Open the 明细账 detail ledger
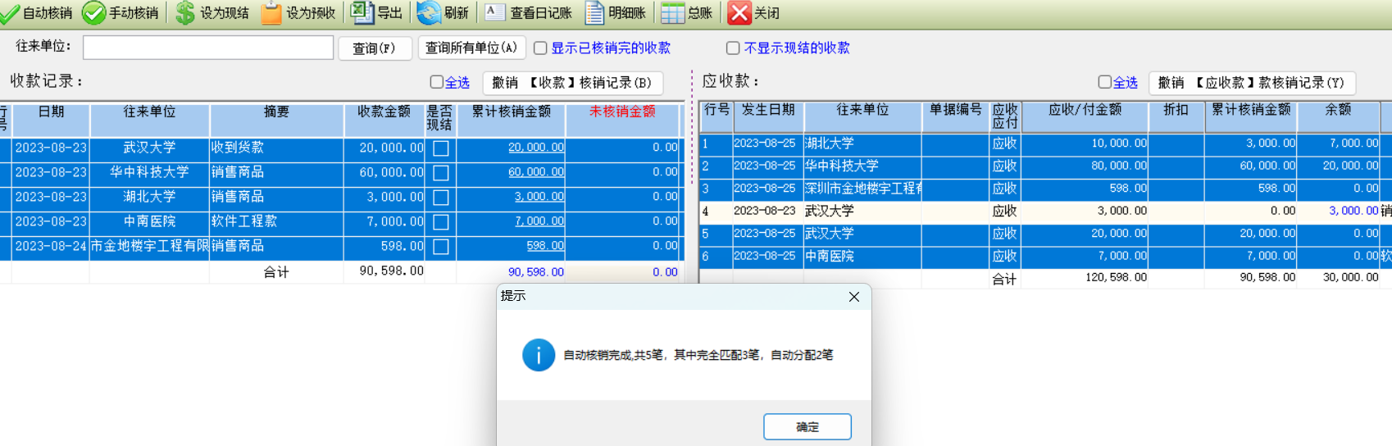The height and width of the screenshot is (446, 1392). [594, 13]
